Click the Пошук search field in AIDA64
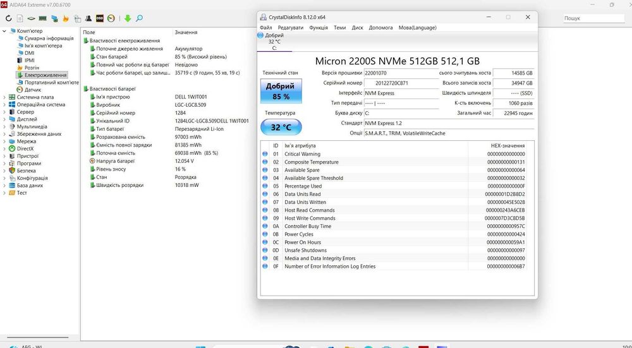Screen dimensions: 632x348 [x=593, y=18]
